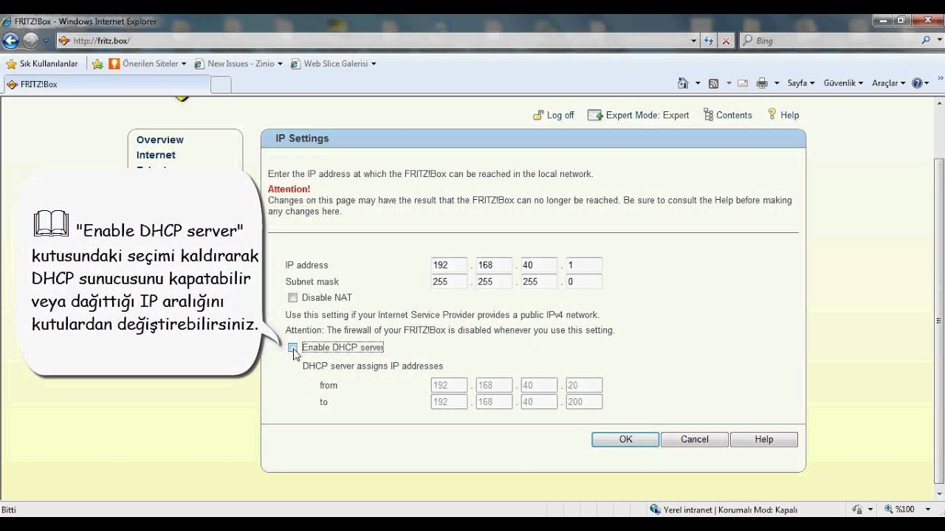Screen dimensions: 945x531
Task: Click the Cancel button
Action: tap(695, 440)
